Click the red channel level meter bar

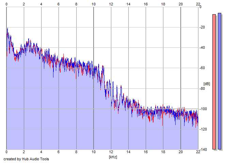pos(214,82)
